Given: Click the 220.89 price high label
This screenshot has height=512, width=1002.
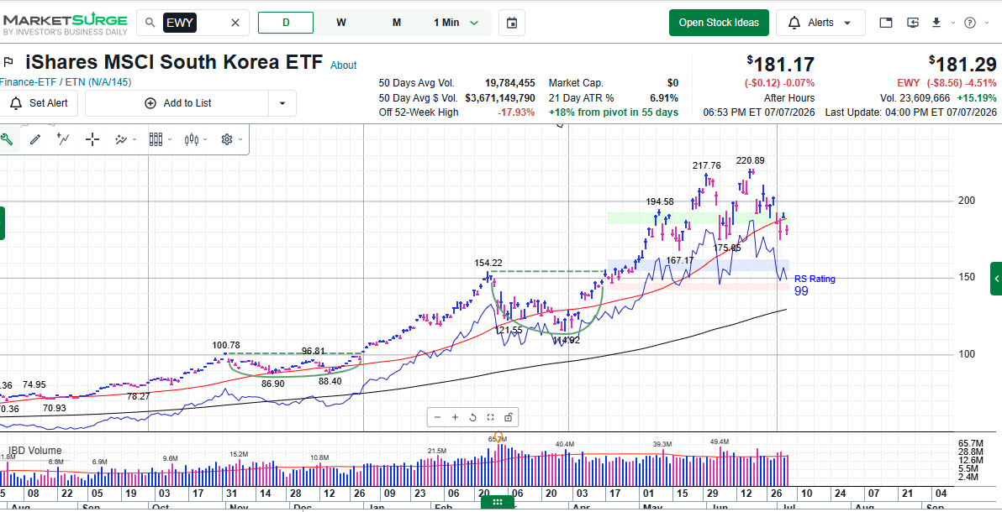Looking at the screenshot, I should (x=750, y=160).
